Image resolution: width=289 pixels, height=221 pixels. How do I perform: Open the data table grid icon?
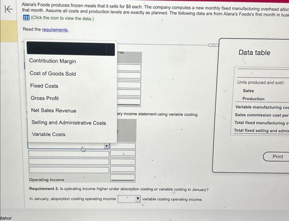(x=26, y=18)
